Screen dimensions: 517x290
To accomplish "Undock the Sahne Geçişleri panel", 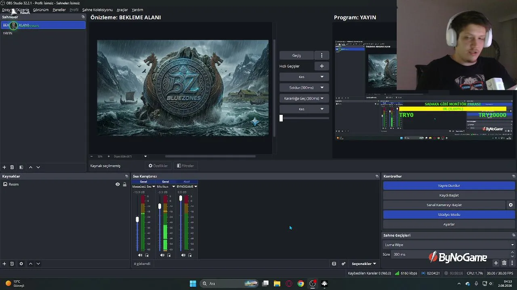I will tap(514, 235).
